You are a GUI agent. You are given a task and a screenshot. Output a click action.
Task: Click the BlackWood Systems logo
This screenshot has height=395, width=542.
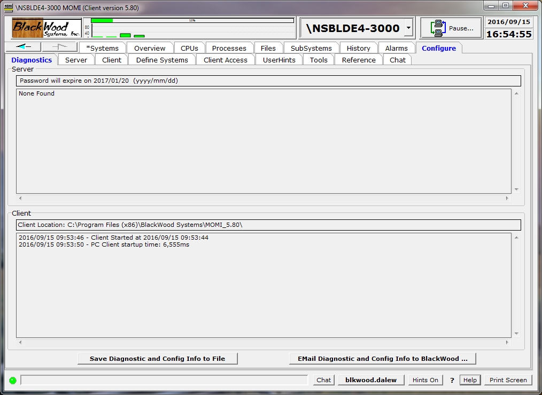[47, 28]
